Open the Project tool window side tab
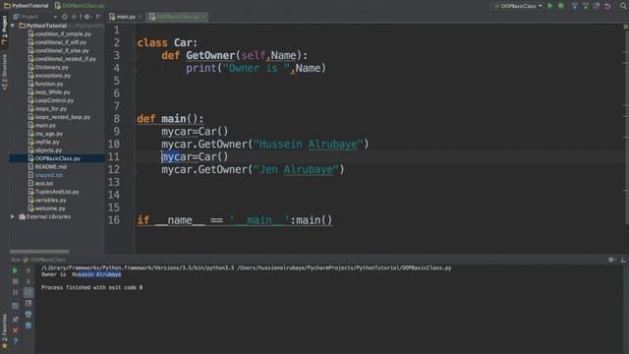The image size is (629, 354). click(x=4, y=30)
